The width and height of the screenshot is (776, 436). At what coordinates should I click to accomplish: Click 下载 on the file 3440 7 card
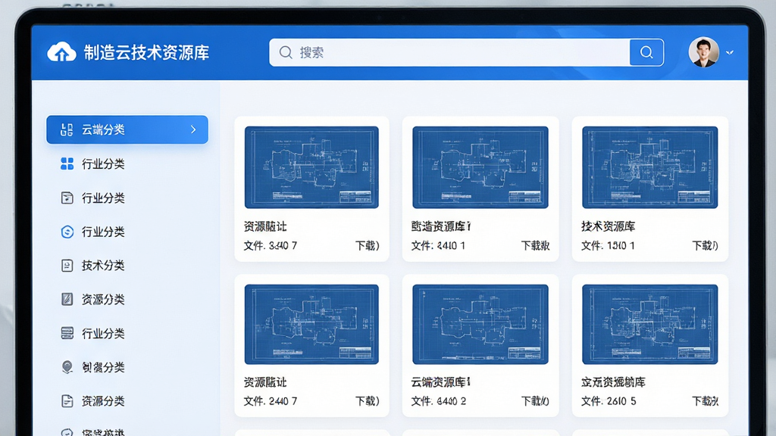point(368,246)
